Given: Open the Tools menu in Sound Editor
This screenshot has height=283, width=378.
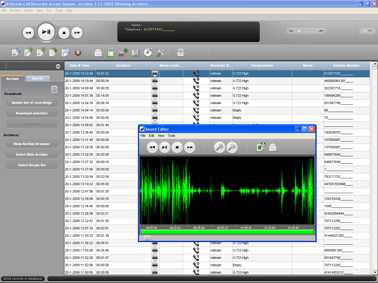Looking at the screenshot, I should pyautogui.click(x=172, y=136).
